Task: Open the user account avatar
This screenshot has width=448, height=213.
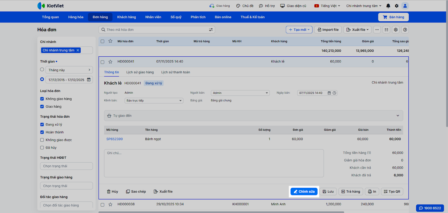Action: (x=405, y=6)
